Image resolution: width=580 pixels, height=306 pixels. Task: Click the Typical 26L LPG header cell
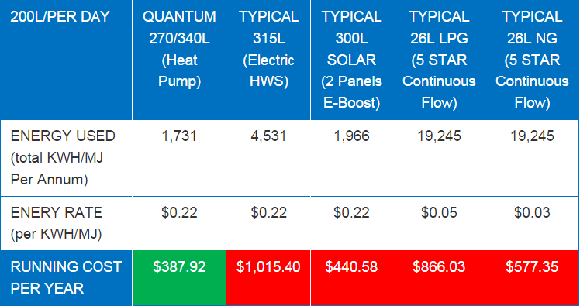(x=439, y=60)
